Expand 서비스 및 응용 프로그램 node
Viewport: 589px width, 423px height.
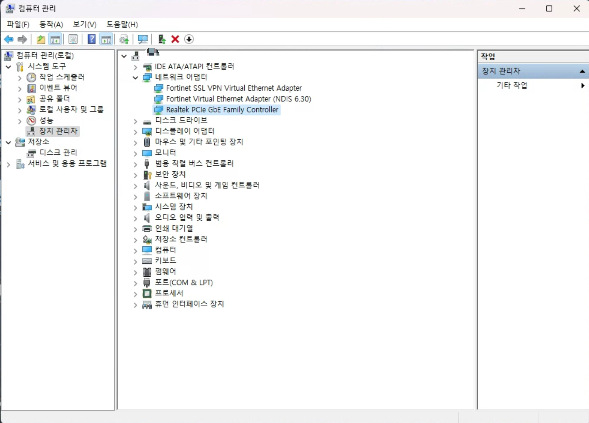click(x=9, y=165)
